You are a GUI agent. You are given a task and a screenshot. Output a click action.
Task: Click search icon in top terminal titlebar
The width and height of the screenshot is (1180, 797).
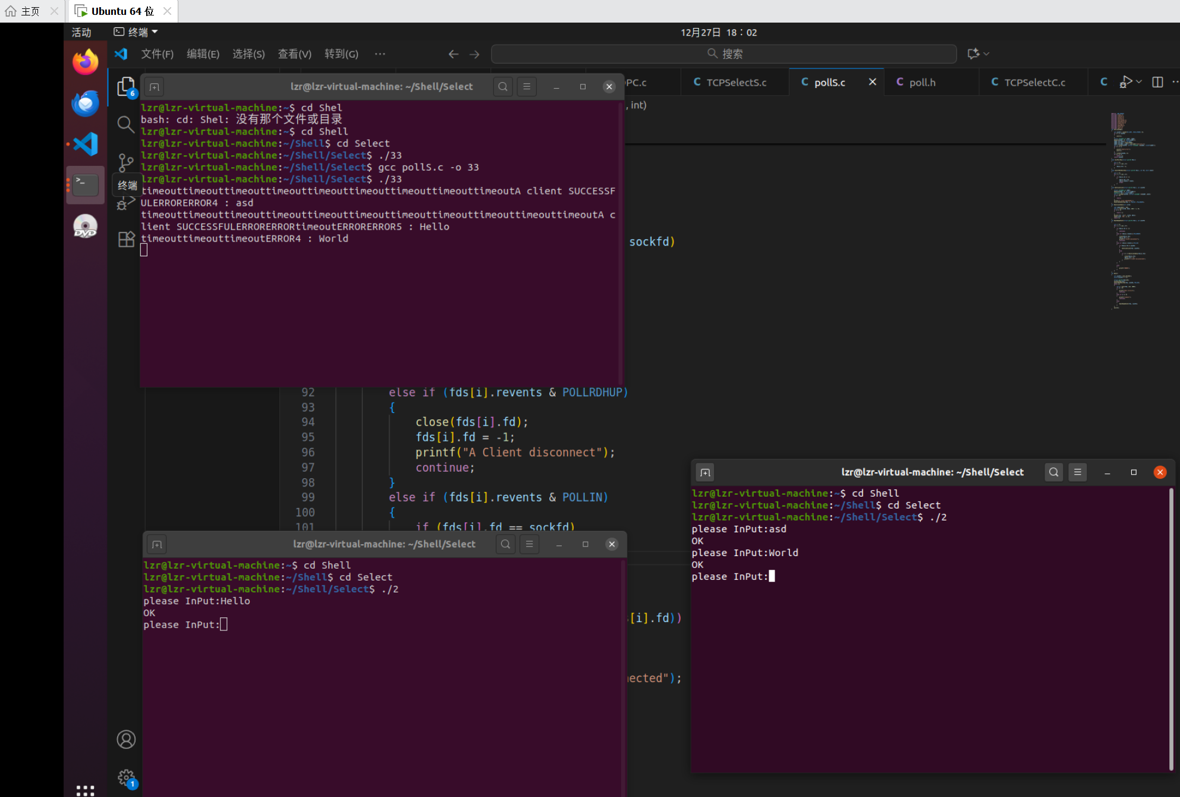point(503,87)
